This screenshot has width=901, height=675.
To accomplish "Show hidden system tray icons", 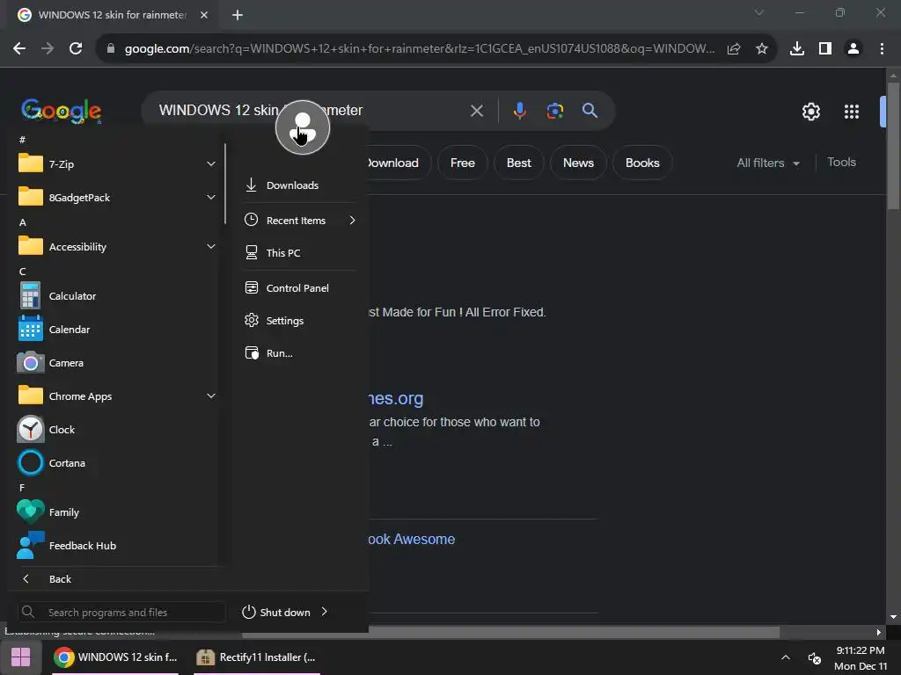I will coord(786,657).
